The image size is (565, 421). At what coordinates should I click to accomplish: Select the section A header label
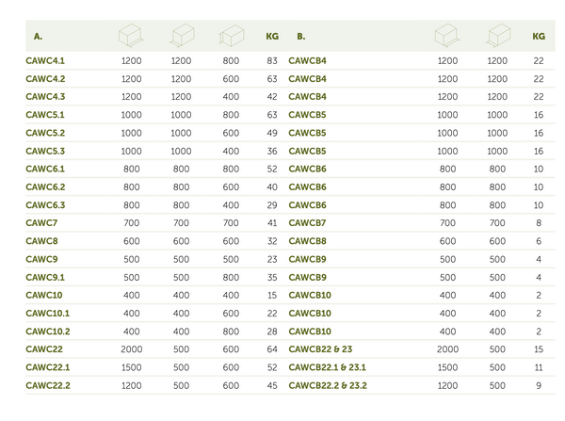coord(38,37)
